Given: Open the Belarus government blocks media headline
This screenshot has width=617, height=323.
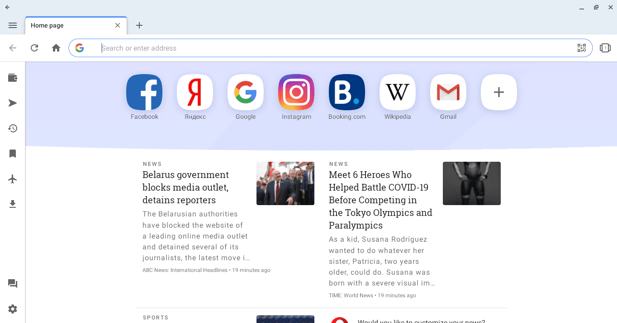Looking at the screenshot, I should [x=186, y=187].
